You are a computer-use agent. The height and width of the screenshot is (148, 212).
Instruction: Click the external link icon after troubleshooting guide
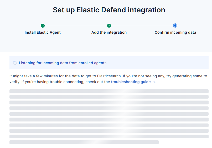[153, 82]
